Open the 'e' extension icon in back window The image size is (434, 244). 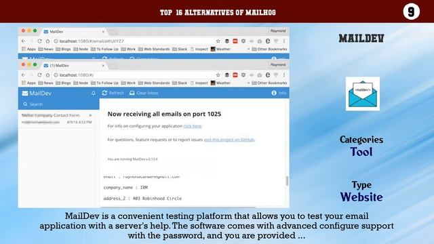coord(268,41)
